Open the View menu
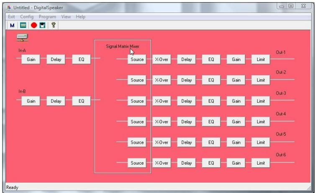 coord(66,17)
